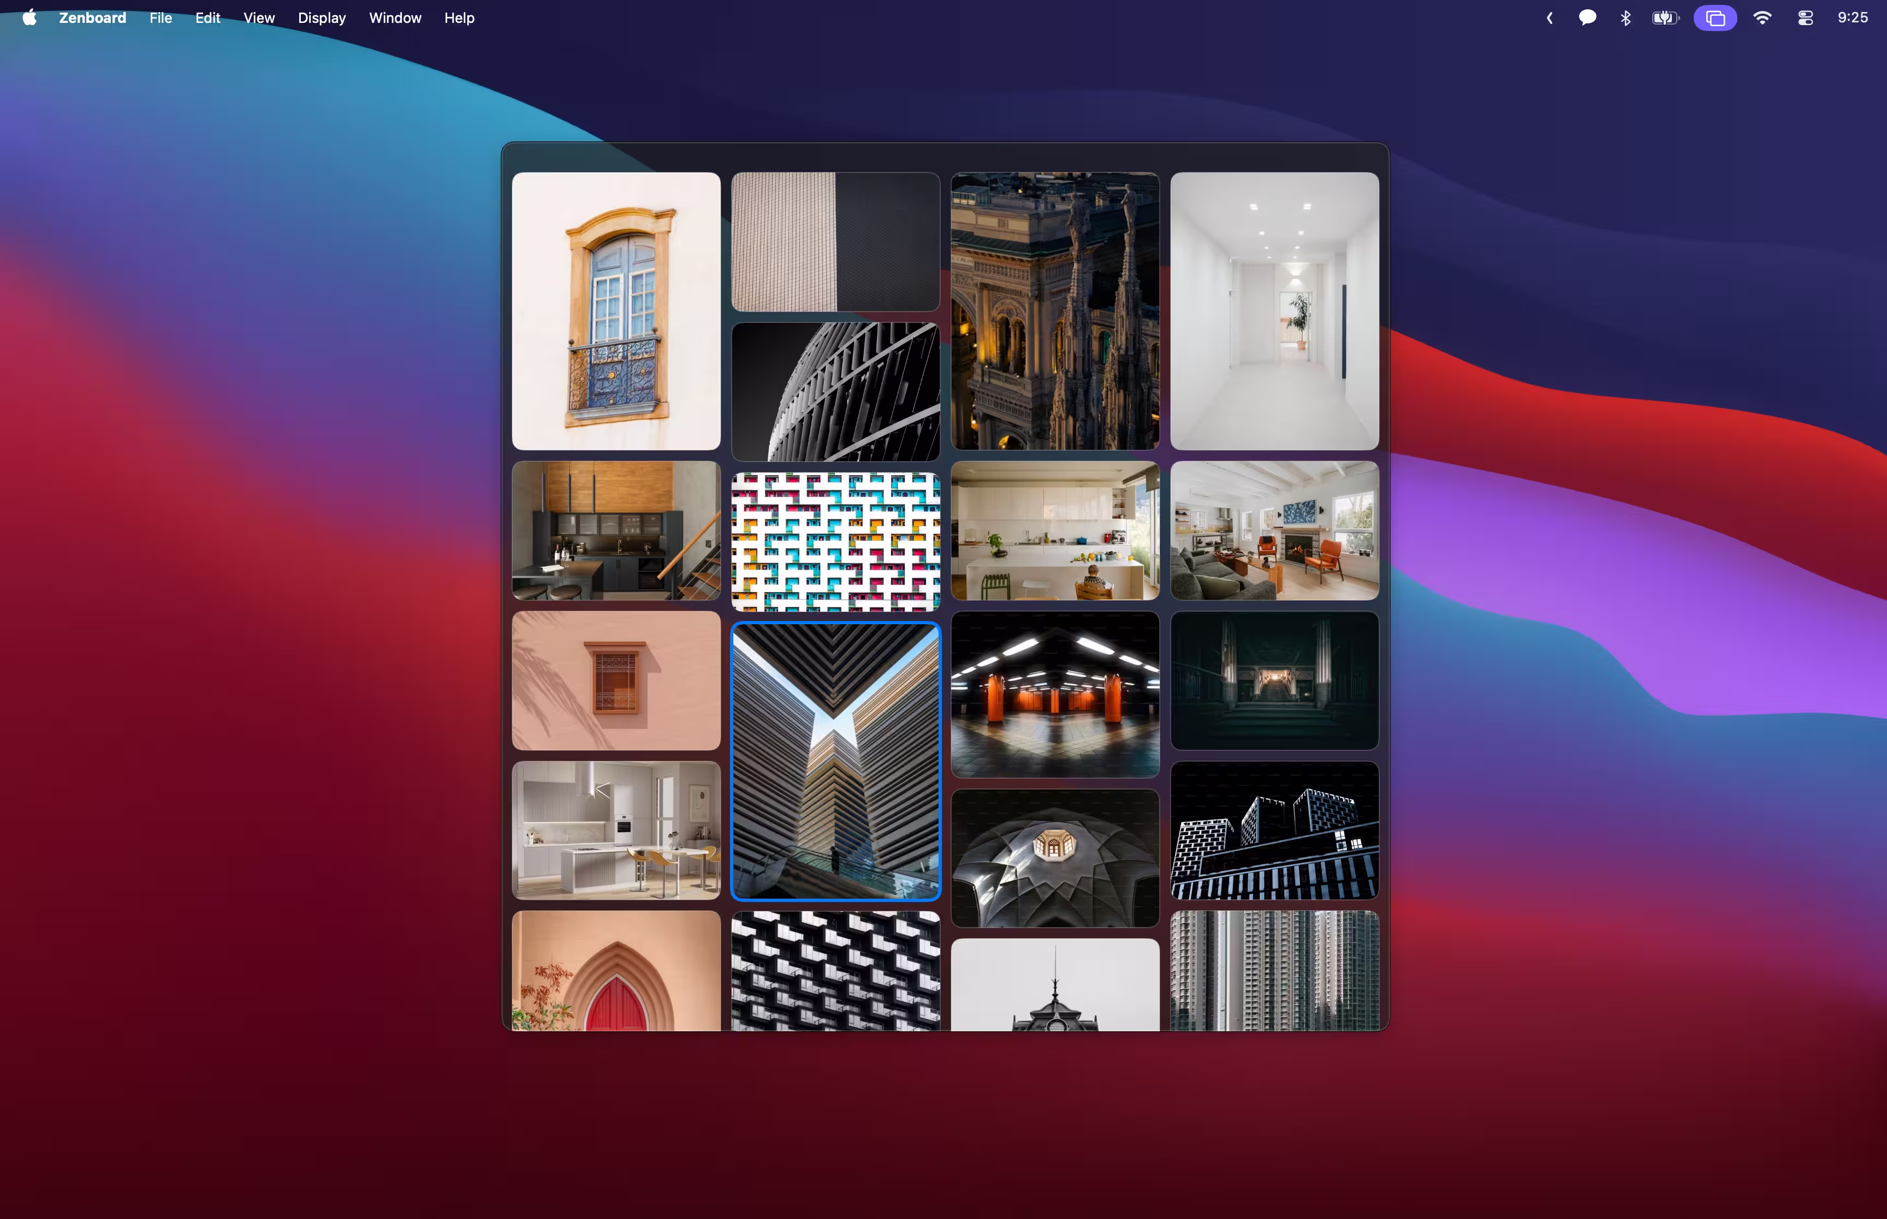Screen dimensions: 1887x1219
Task: Select the Milan cathedral spires thumbnail
Action: click(1054, 312)
